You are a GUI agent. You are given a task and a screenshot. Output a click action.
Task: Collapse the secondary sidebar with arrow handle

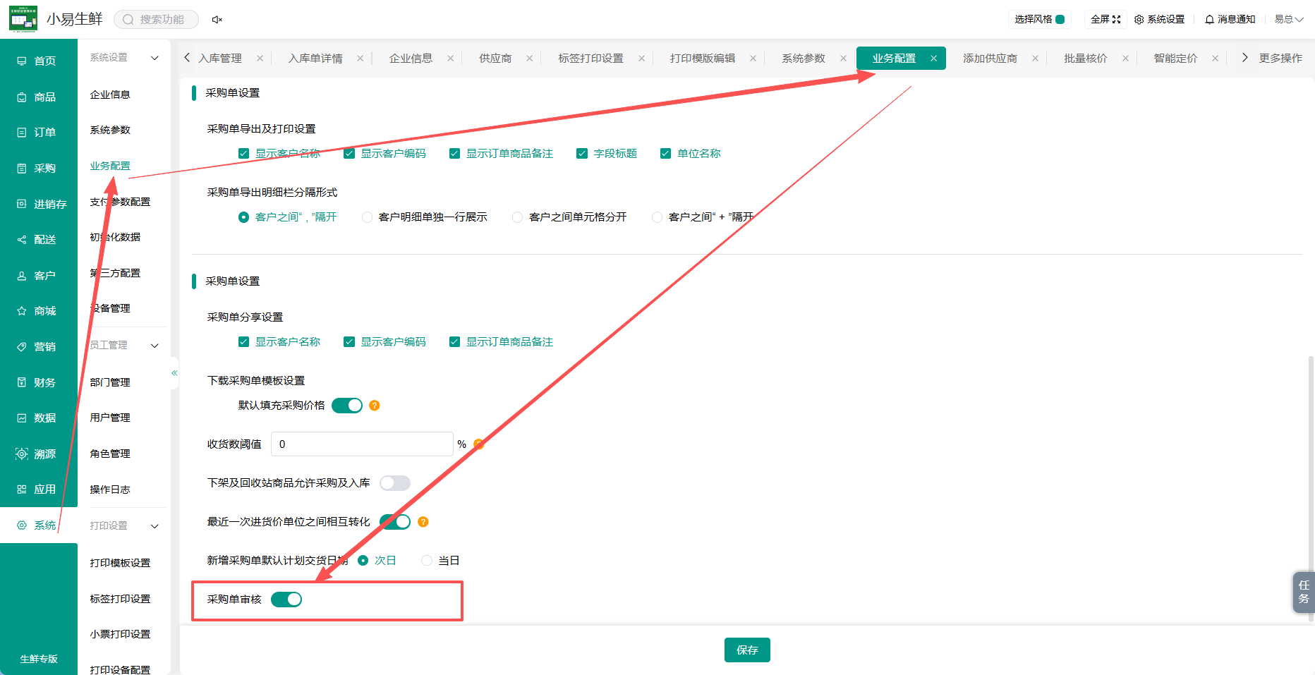[x=174, y=373]
